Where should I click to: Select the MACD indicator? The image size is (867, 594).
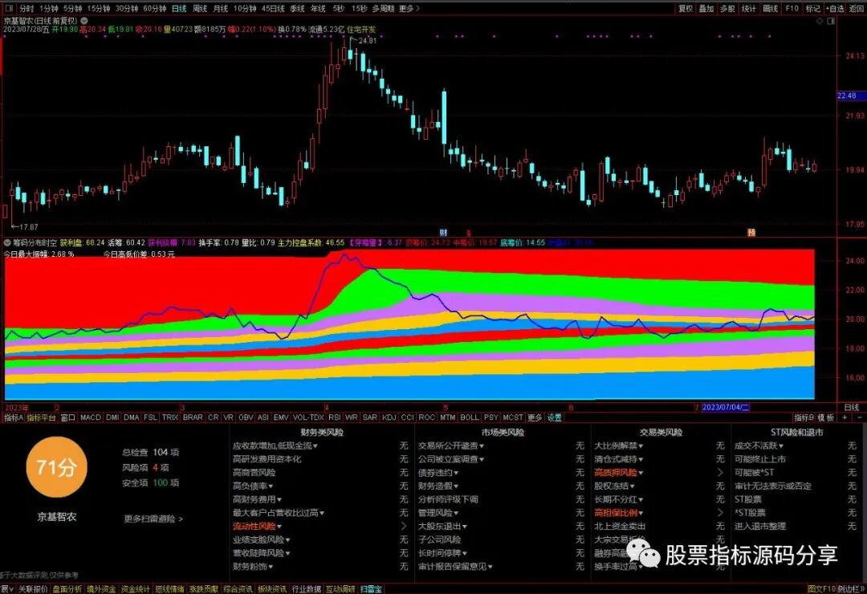point(91,417)
